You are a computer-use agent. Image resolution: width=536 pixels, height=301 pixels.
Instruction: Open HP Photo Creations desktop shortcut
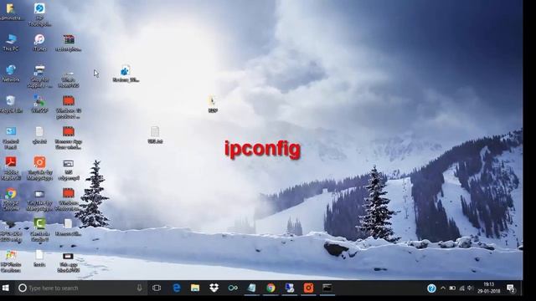click(x=11, y=261)
